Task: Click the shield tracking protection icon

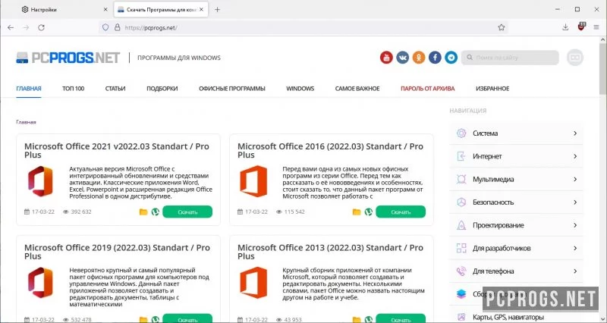Action: pos(105,27)
